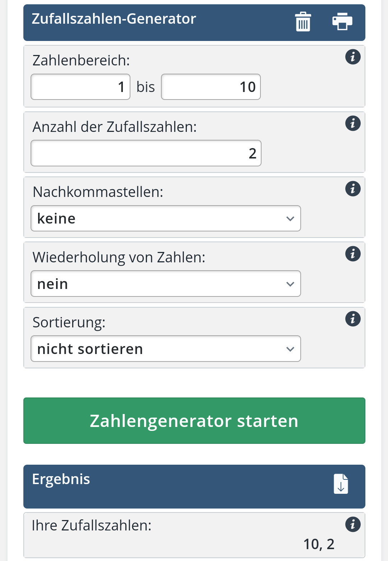Expand the Sortierung dropdown menu
The height and width of the screenshot is (561, 388).
[166, 349]
